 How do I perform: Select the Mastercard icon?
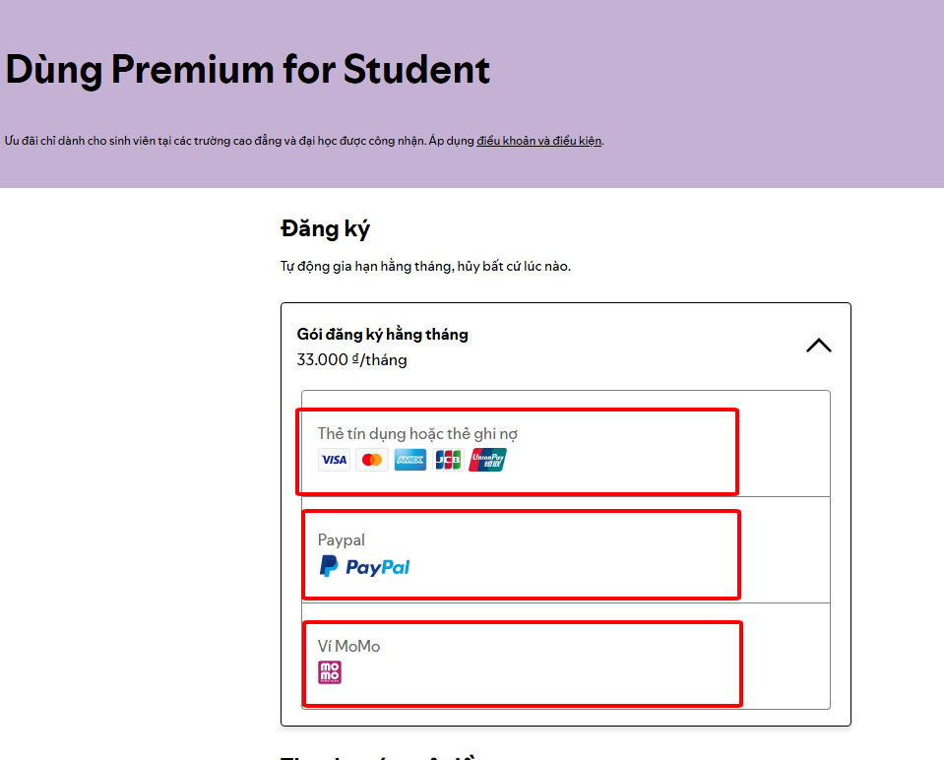click(x=371, y=459)
